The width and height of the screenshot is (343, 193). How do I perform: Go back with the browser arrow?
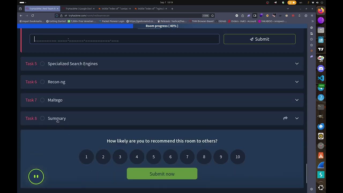click(21, 16)
